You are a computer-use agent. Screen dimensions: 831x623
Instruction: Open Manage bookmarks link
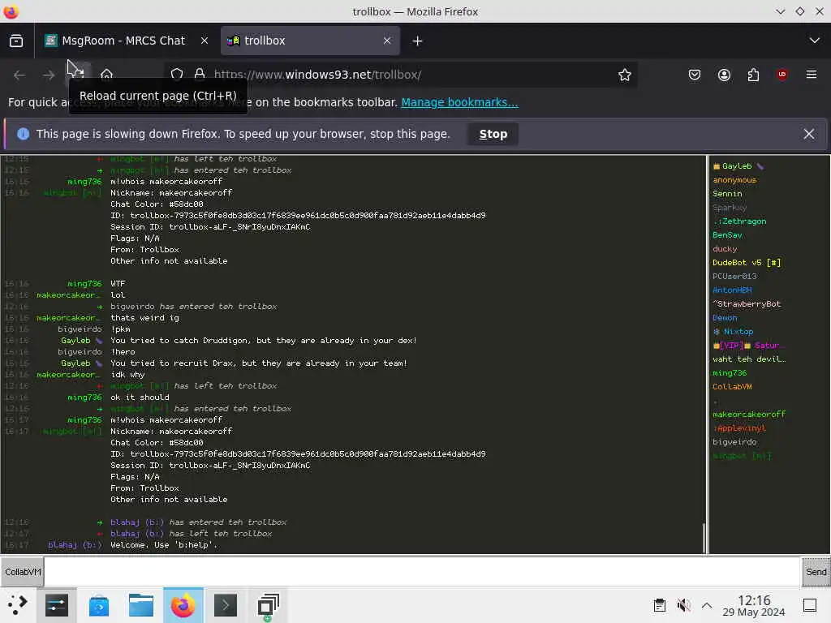pyautogui.click(x=459, y=102)
